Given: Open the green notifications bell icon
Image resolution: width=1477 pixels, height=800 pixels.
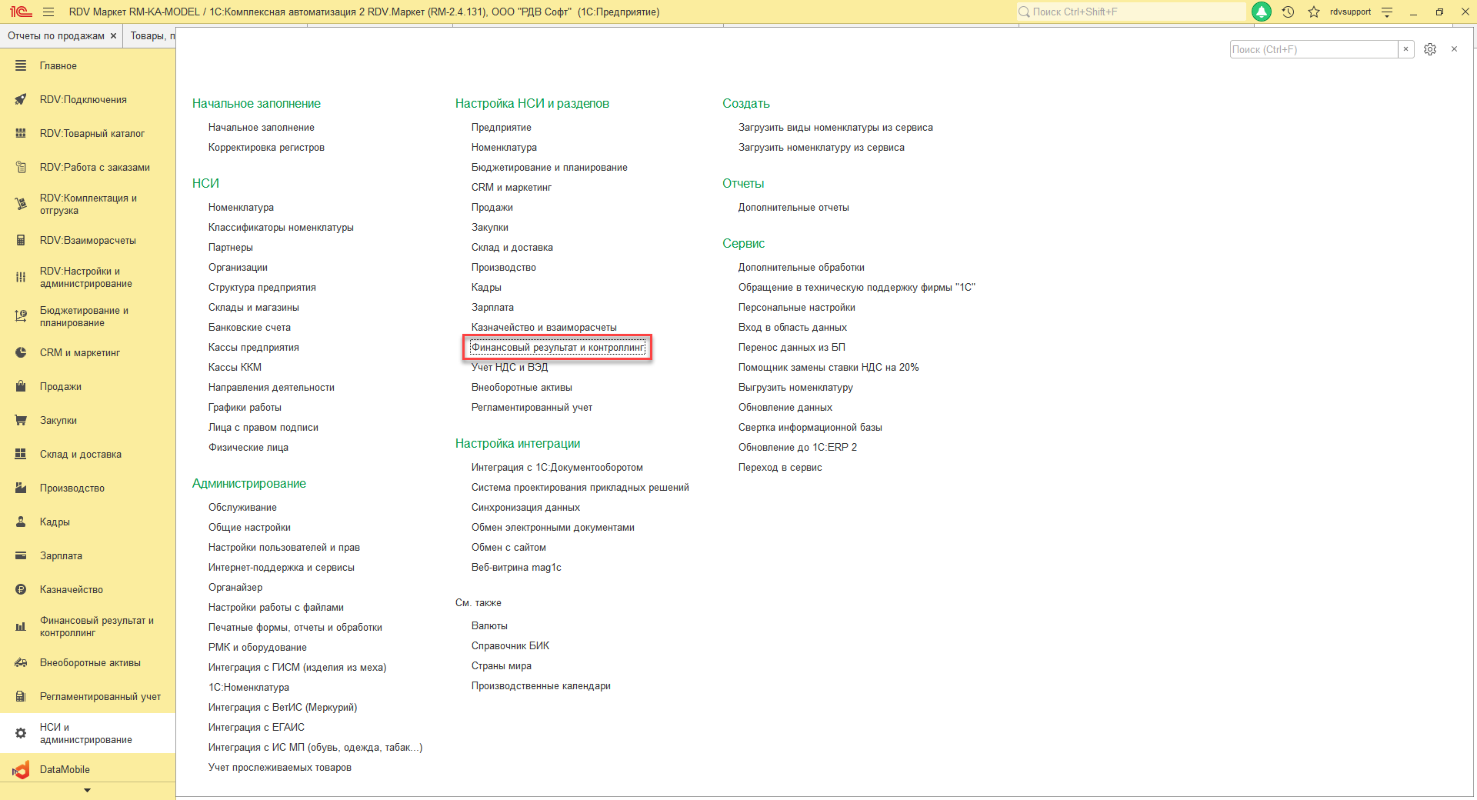Looking at the screenshot, I should tap(1262, 12).
